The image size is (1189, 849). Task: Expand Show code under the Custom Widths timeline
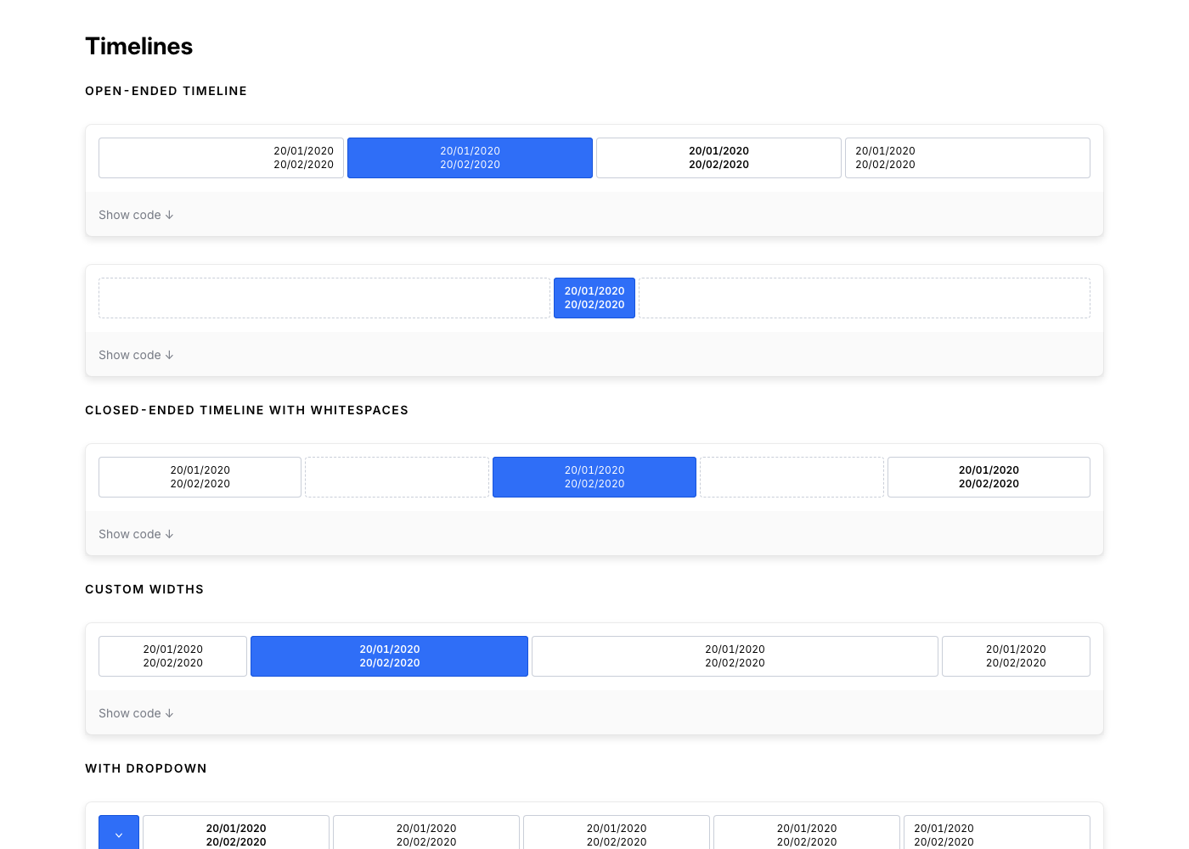click(136, 713)
